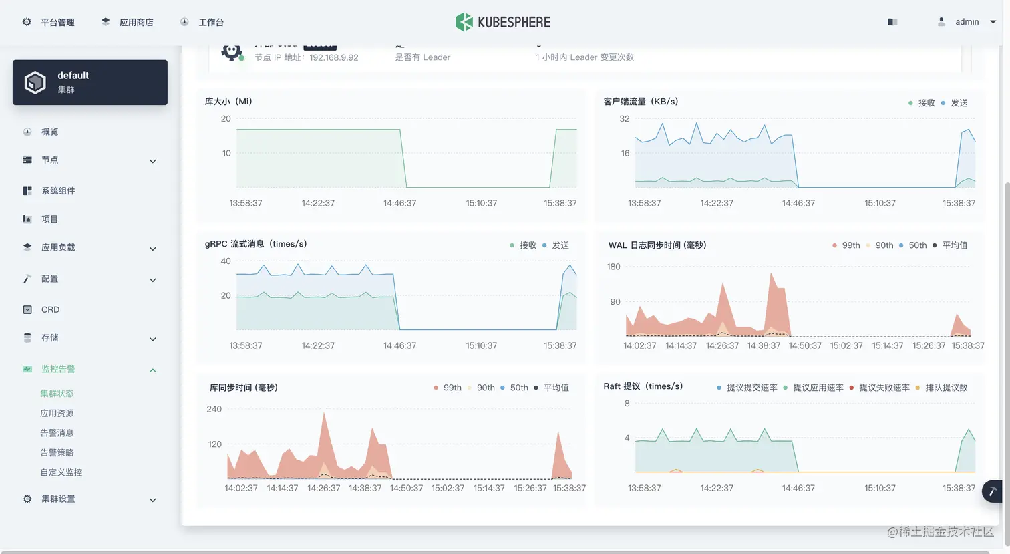Viewport: 1010px width, 554px height.
Task: Collapse the 监控告警 menu chevron
Action: tap(152, 370)
